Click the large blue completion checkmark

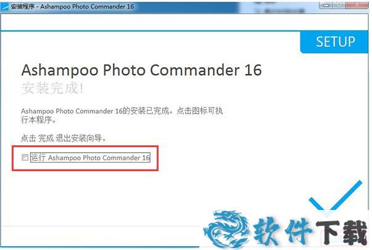coord(336,196)
